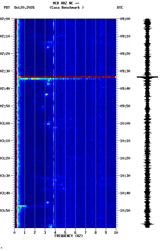Click the cyan spot near 3.3 Hz at 02:16
160x251 pixels.
[48, 47]
